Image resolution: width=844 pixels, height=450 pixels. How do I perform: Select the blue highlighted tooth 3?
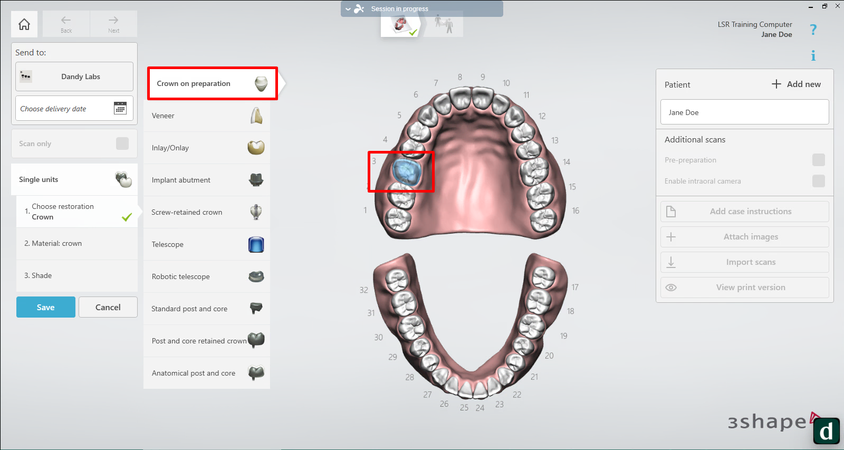tap(407, 172)
